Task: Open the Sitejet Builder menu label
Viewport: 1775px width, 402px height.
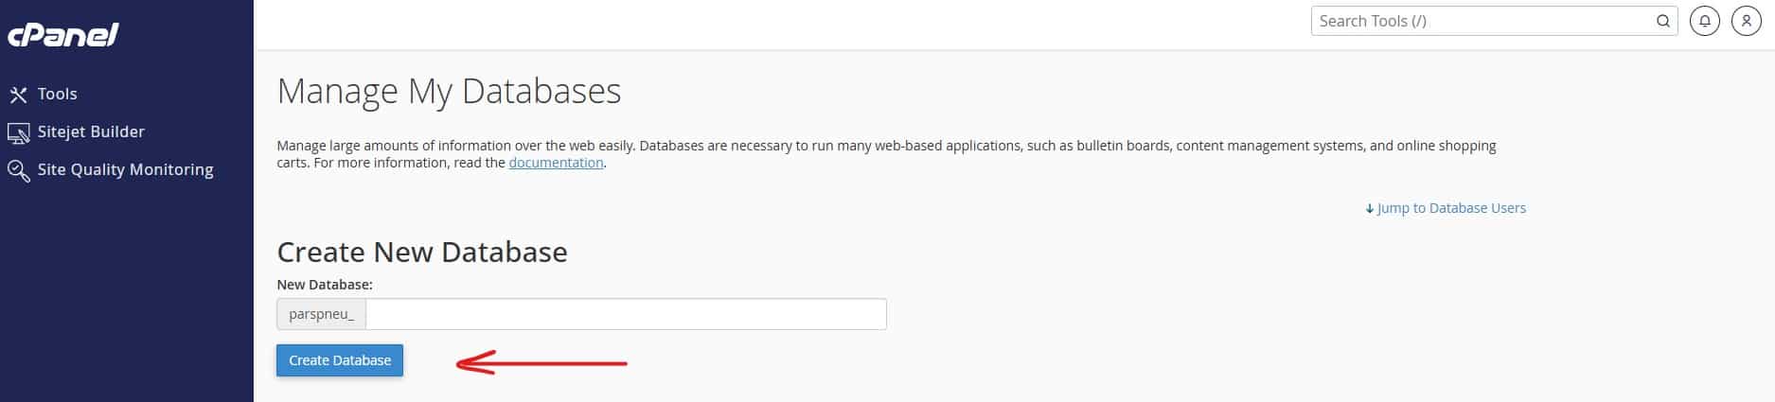Action: coord(91,131)
